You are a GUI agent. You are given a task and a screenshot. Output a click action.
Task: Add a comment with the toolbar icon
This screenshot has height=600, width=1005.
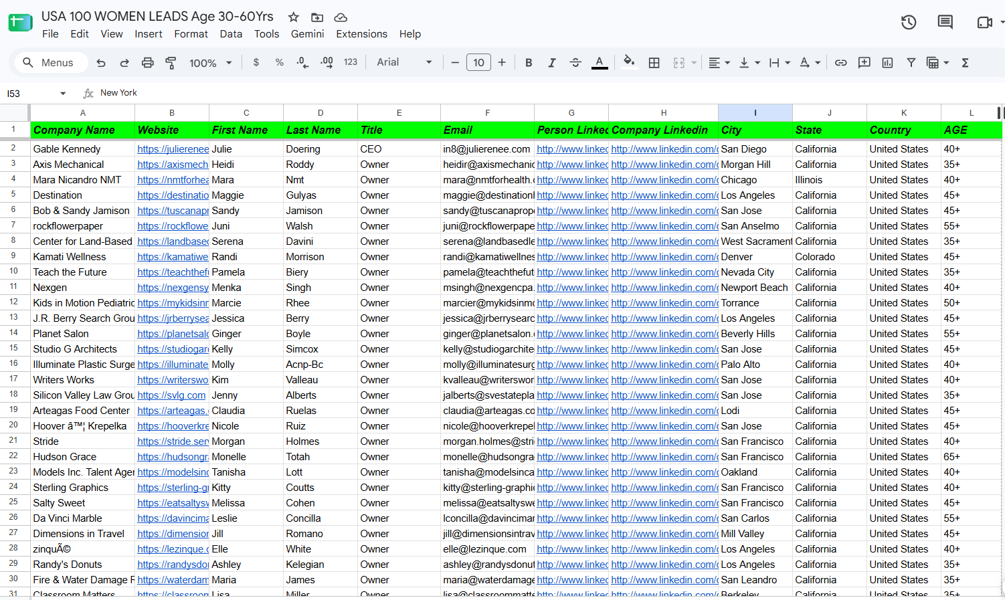[x=864, y=63]
